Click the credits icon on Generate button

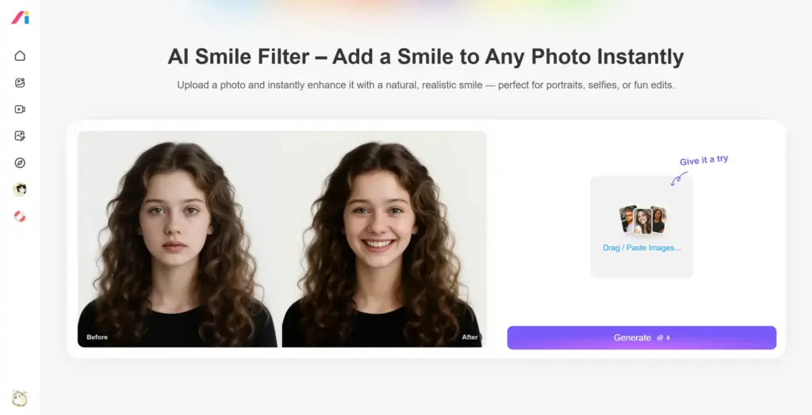(x=661, y=338)
